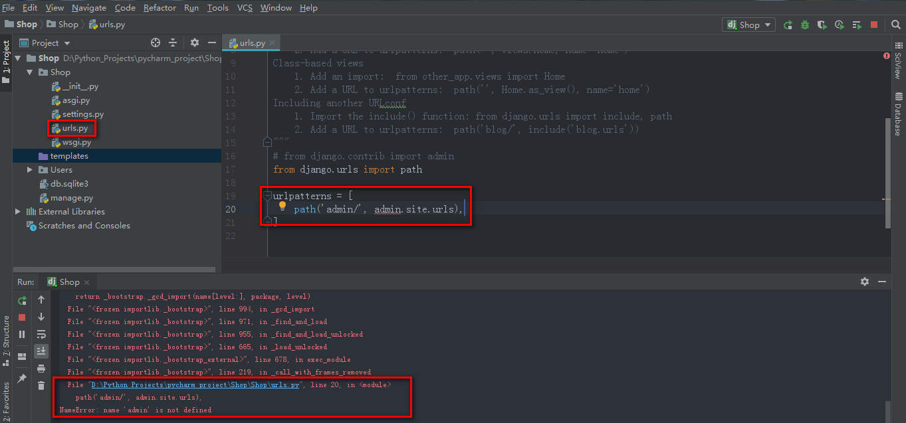
Task: Toggle soft-wrap in the run console
Action: coord(41,333)
